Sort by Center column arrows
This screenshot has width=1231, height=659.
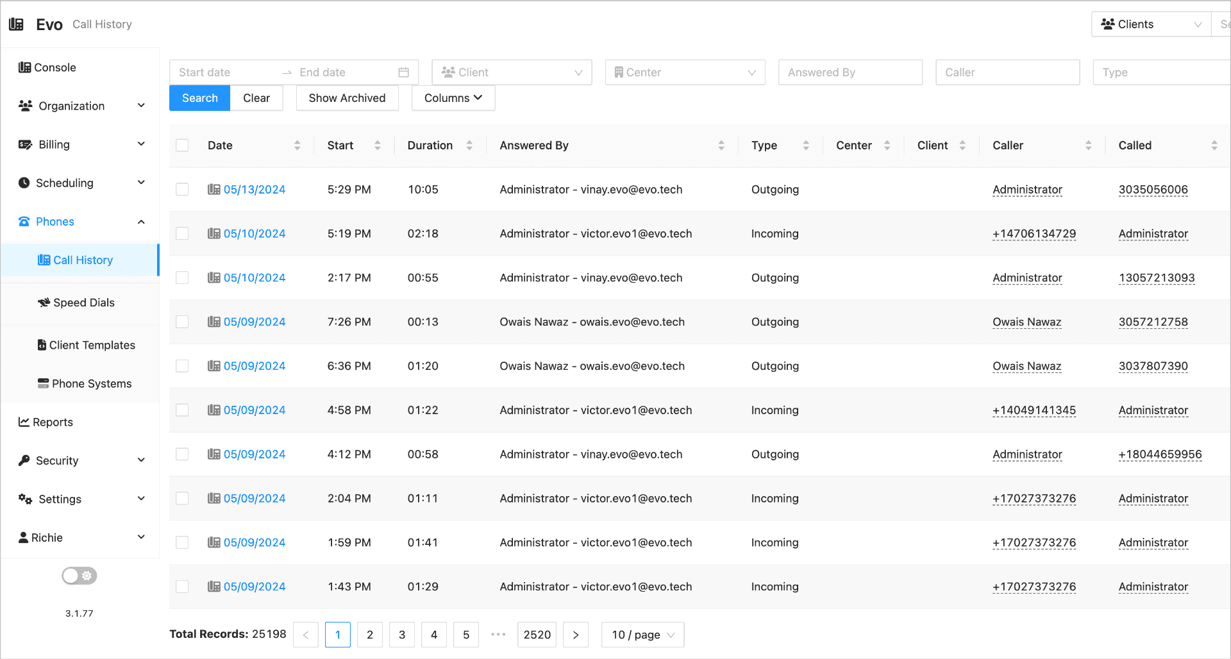[887, 146]
